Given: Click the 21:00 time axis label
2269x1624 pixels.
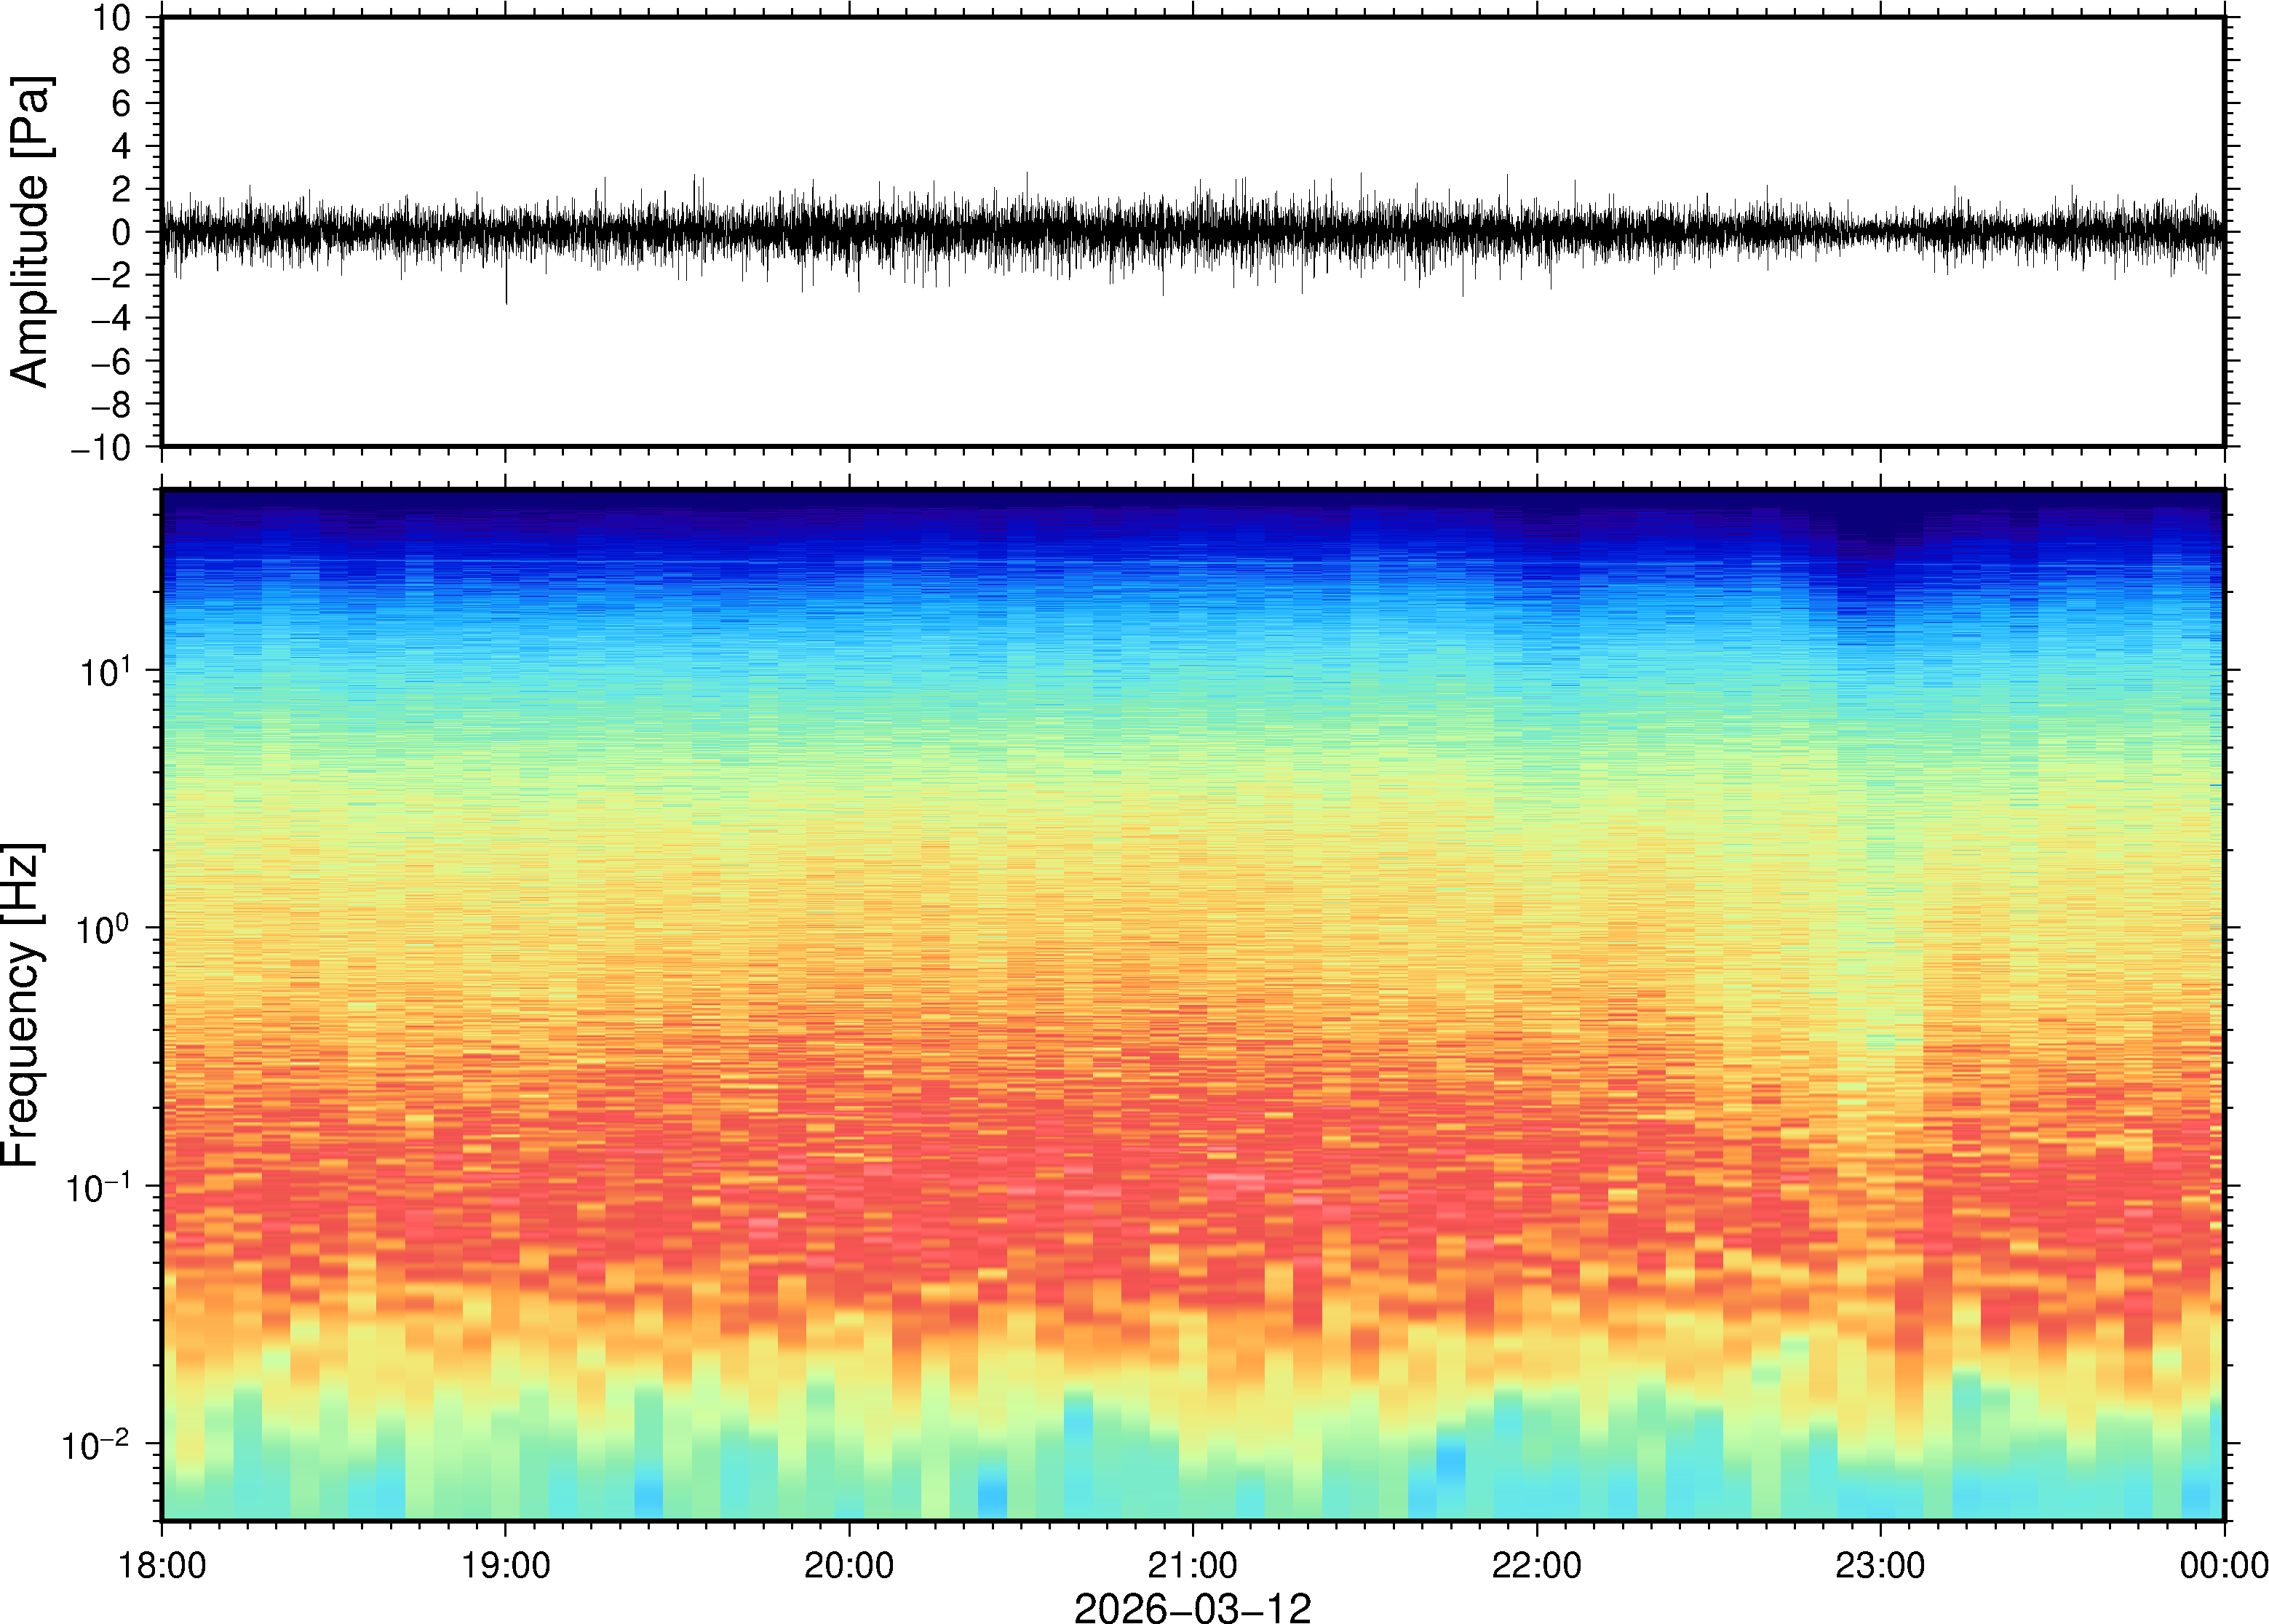Looking at the screenshot, I should [1192, 1565].
